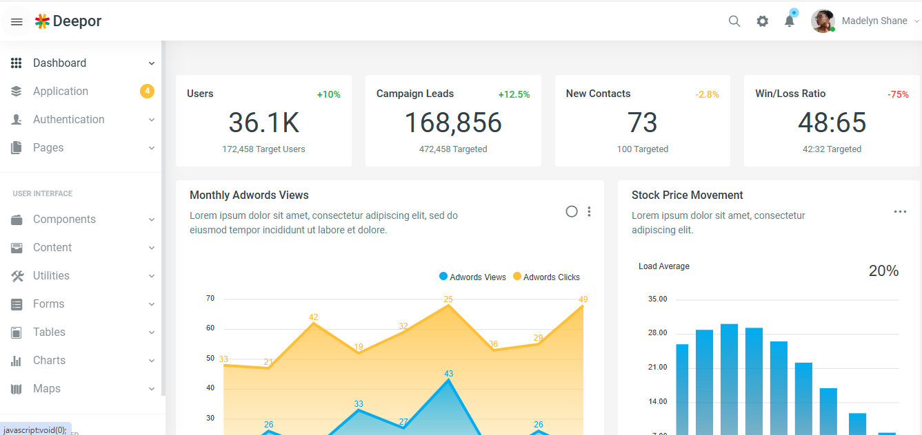Open the Maps section via its sidebar icon

[x=17, y=388]
